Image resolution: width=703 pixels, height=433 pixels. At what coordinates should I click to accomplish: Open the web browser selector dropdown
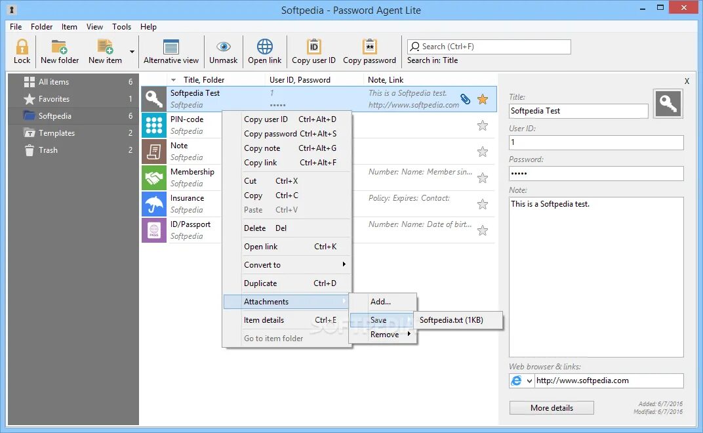(x=529, y=381)
